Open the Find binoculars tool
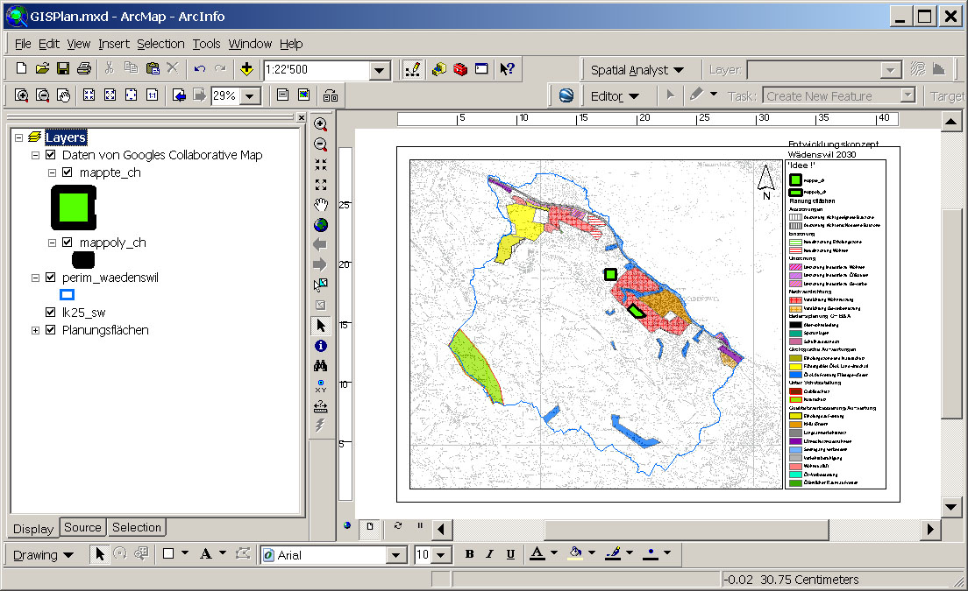Viewport: 968px width, 591px height. 321,366
